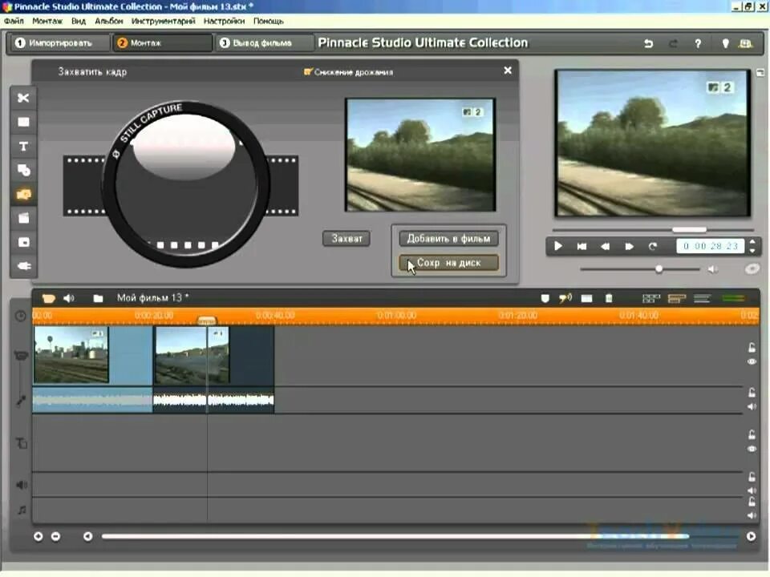Play the preview in the player
The image size is (770, 577).
click(x=558, y=246)
